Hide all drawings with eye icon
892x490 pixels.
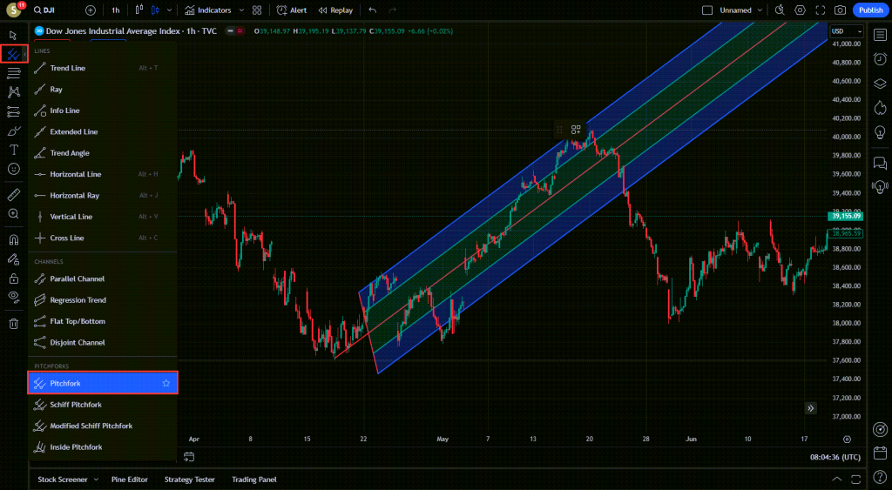13,298
